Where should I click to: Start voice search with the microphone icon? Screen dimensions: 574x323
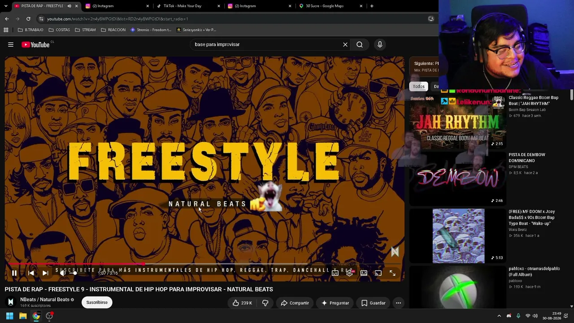tap(380, 44)
